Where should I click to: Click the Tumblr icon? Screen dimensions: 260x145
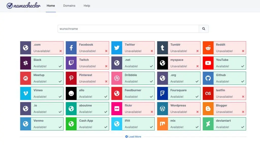162,48
